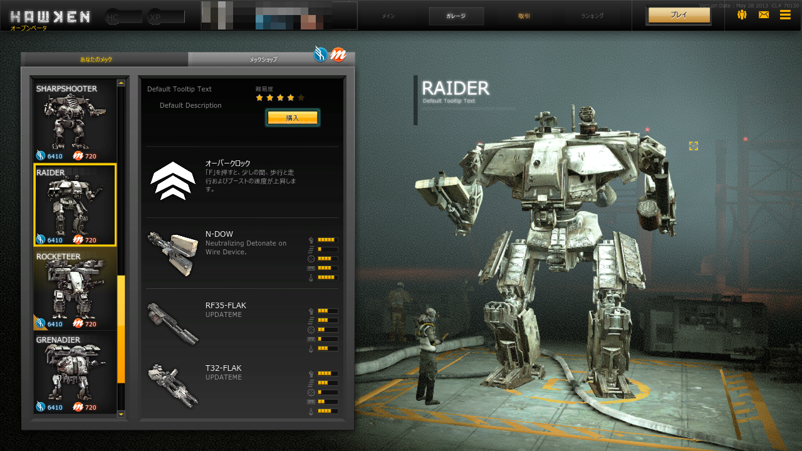Image resolution: width=802 pixels, height=451 pixels.
Task: Click the T32-FLAK weapon name
Action: (223, 368)
